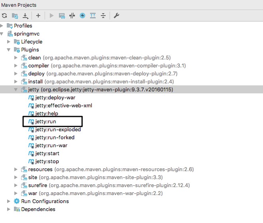The height and width of the screenshot is (223, 263).
Task: Click the compiler plugin icon
Action: click(x=24, y=66)
